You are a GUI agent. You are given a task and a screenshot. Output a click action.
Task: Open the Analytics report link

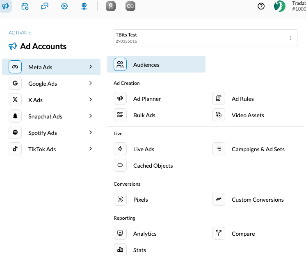[145, 234]
